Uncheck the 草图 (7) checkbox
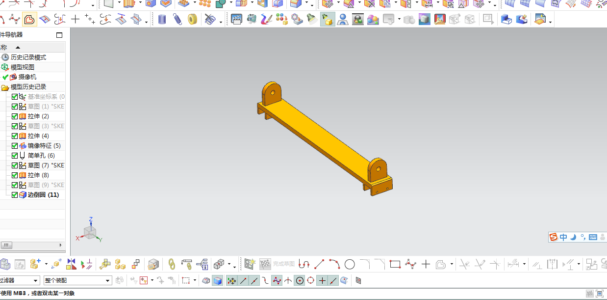Viewport: 607px width, 300px height. 15,165
